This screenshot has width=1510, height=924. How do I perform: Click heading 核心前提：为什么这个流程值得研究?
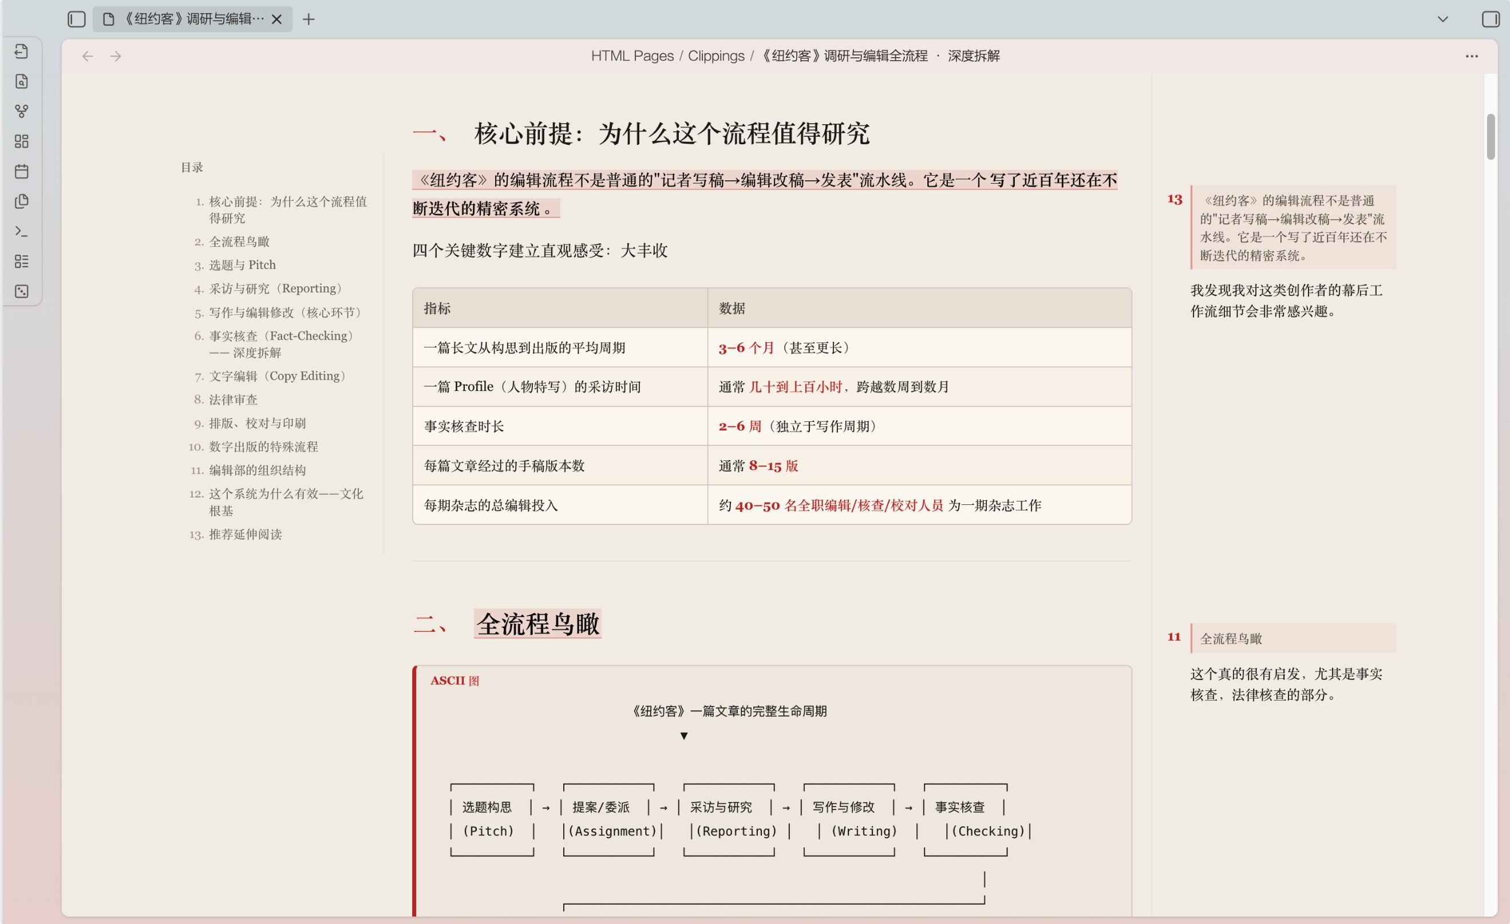[x=671, y=133]
